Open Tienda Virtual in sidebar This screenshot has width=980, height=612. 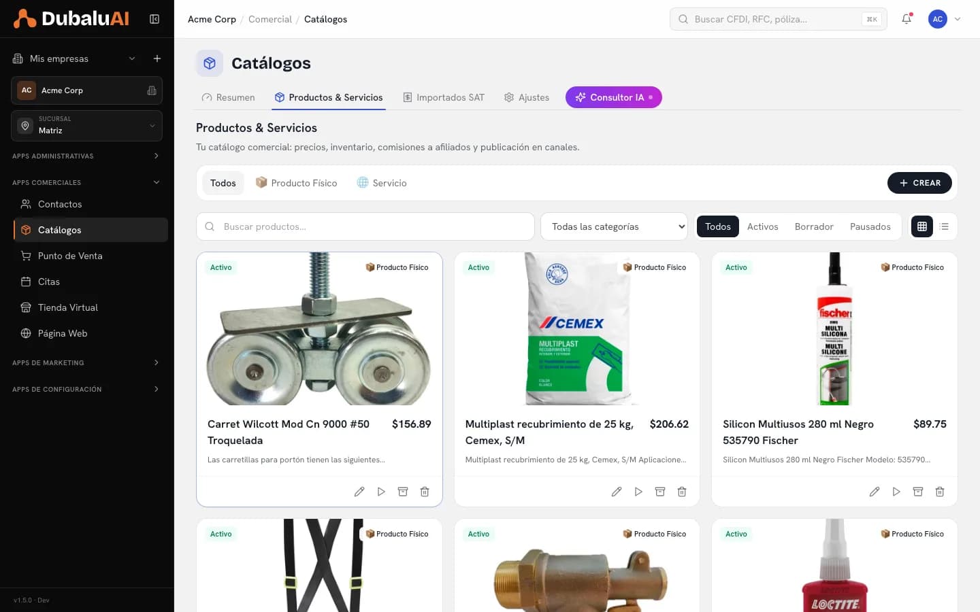(91, 307)
